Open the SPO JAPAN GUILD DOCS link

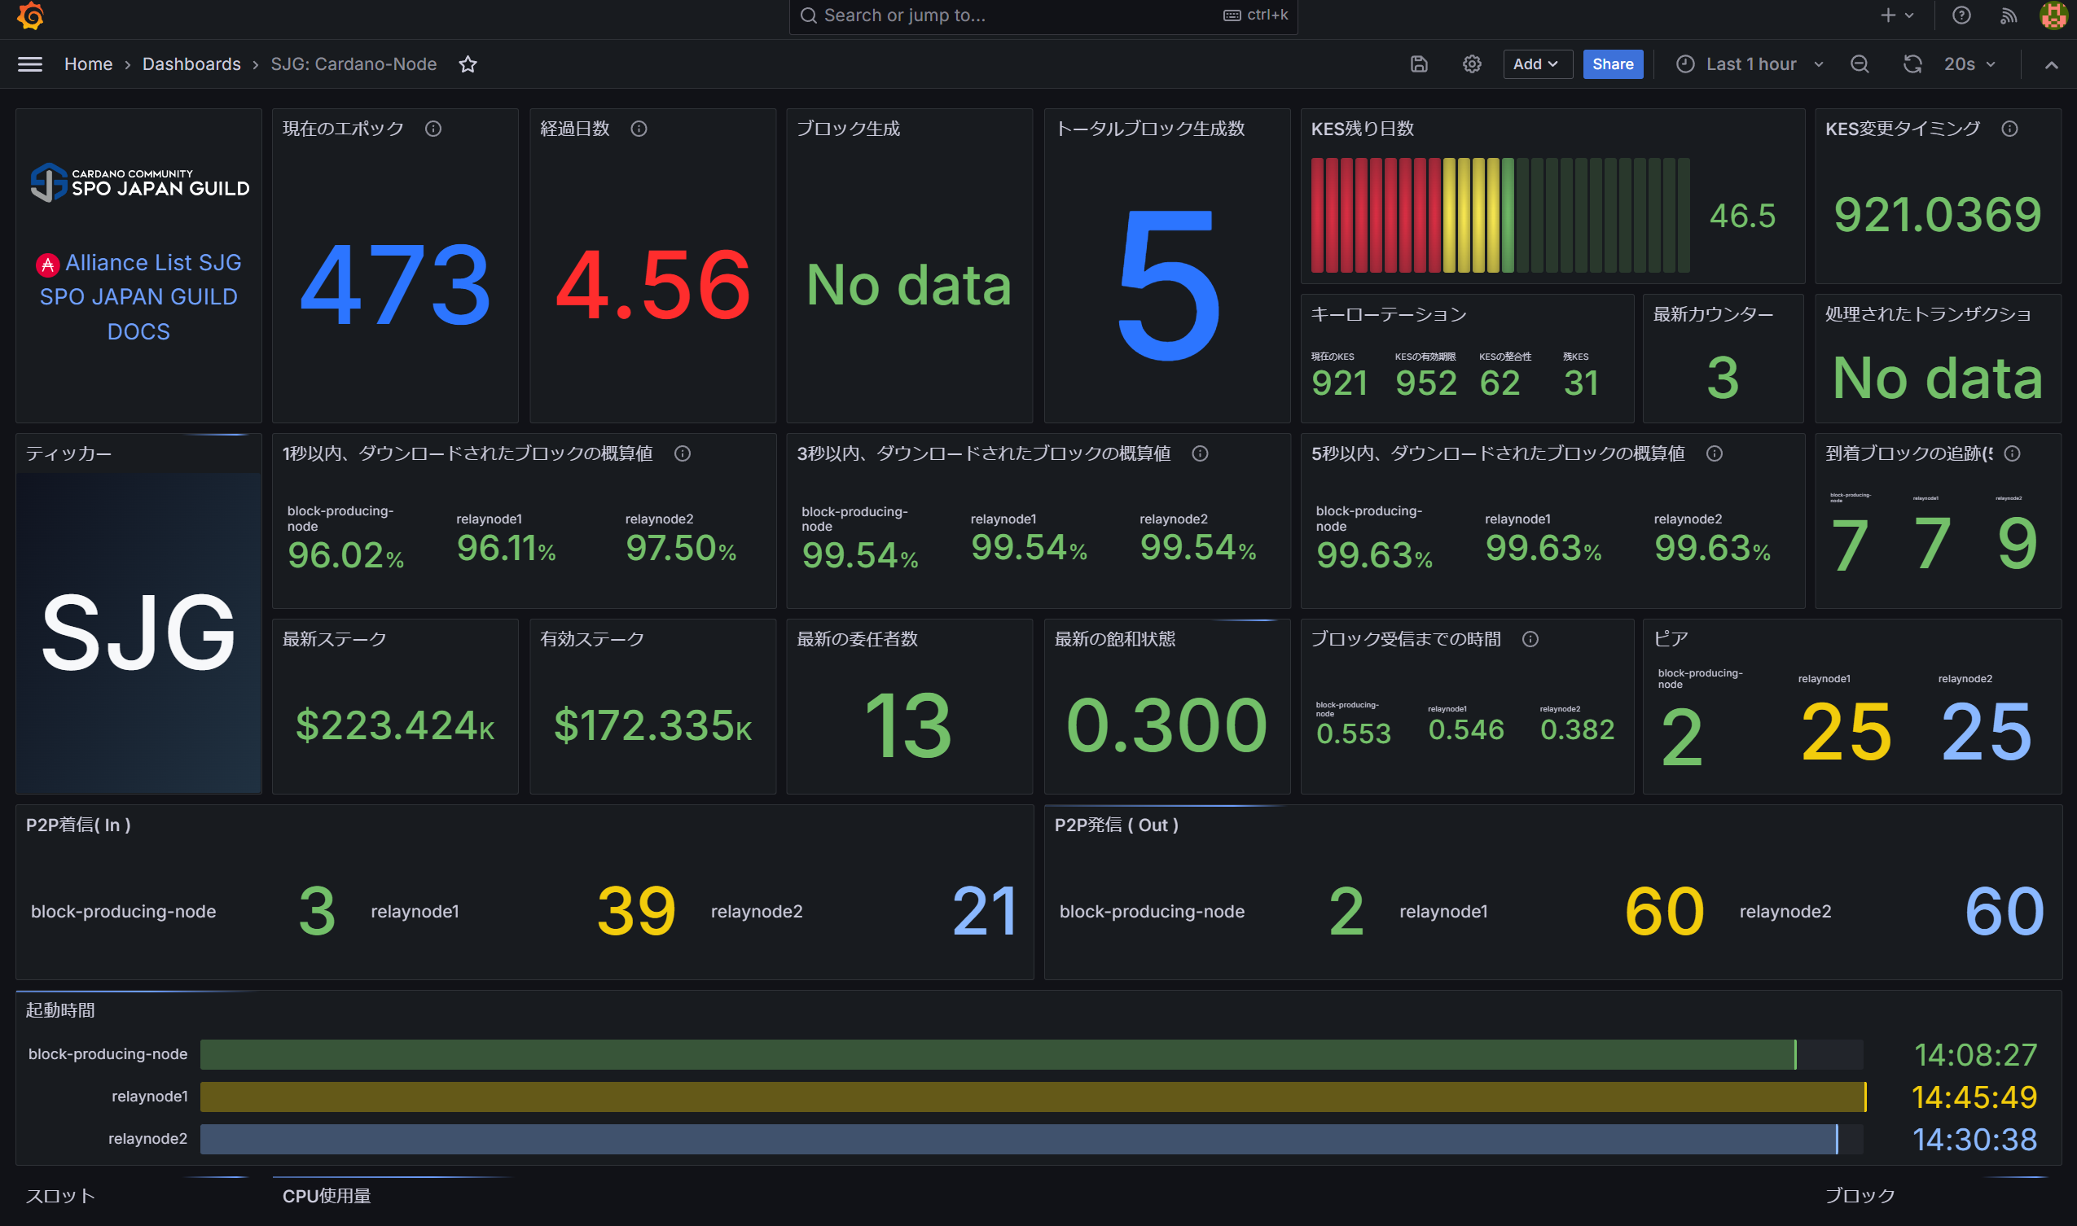tap(138, 314)
